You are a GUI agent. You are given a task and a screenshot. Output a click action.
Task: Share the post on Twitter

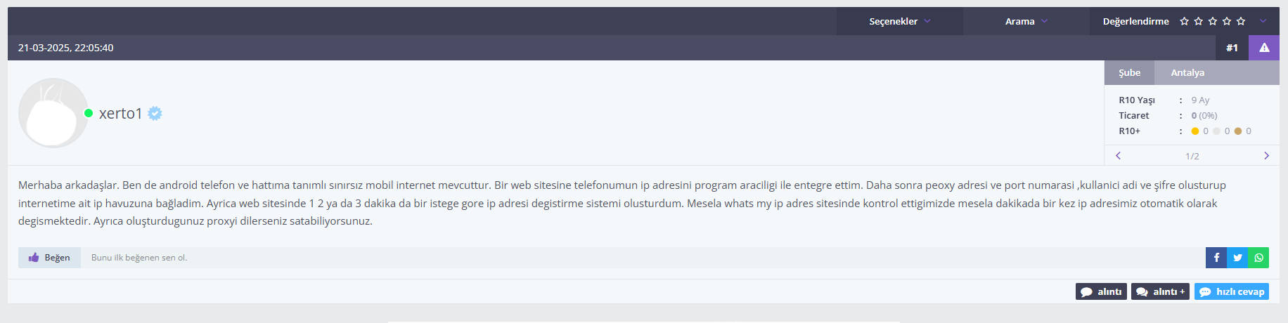pos(1237,258)
